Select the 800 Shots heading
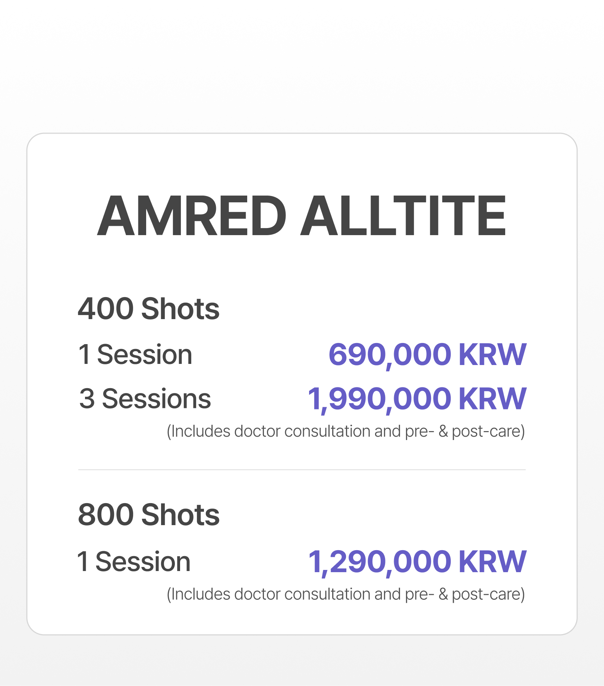This screenshot has height=686, width=604. pos(149,515)
